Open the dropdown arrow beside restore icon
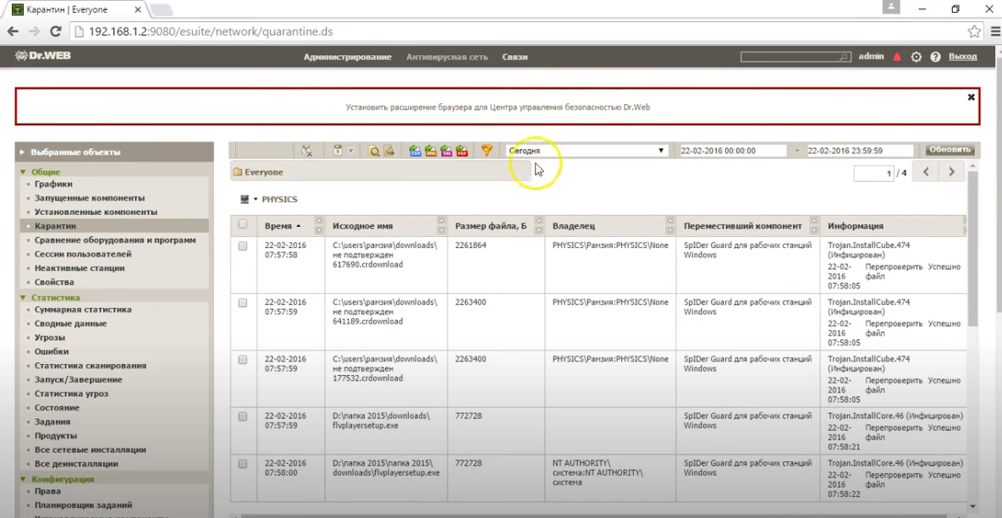The width and height of the screenshot is (1002, 518). [x=351, y=151]
